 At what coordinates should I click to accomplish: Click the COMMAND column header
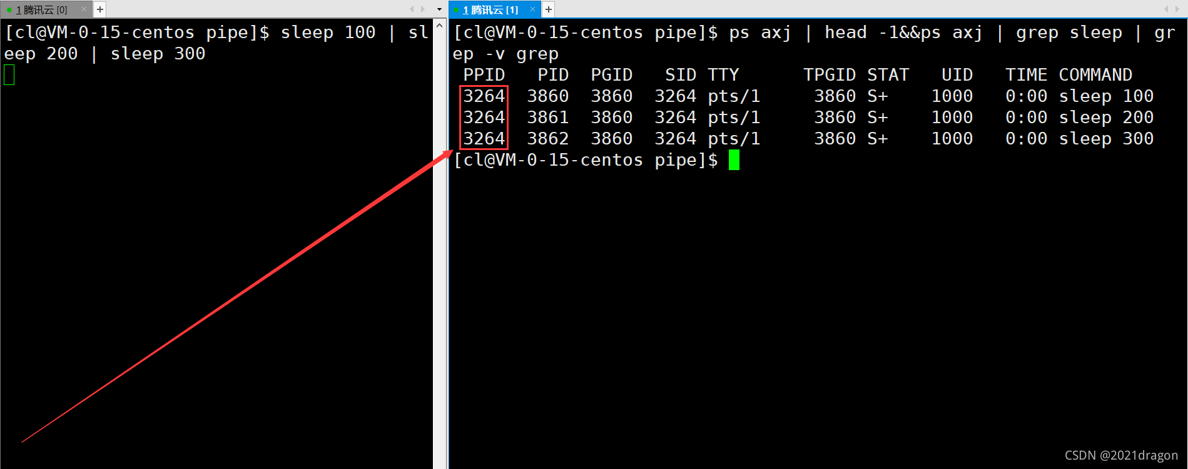point(1095,75)
